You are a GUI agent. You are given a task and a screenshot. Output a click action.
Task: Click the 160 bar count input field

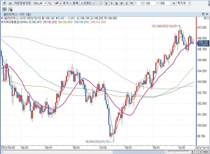[x=150, y=3]
